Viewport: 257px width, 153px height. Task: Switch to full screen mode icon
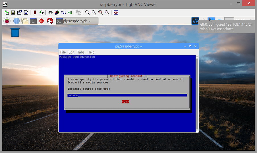click(x=116, y=13)
